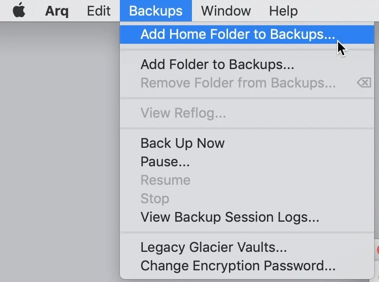This screenshot has width=379, height=282.
Task: Open the Arq application menu
Action: pyautogui.click(x=57, y=11)
